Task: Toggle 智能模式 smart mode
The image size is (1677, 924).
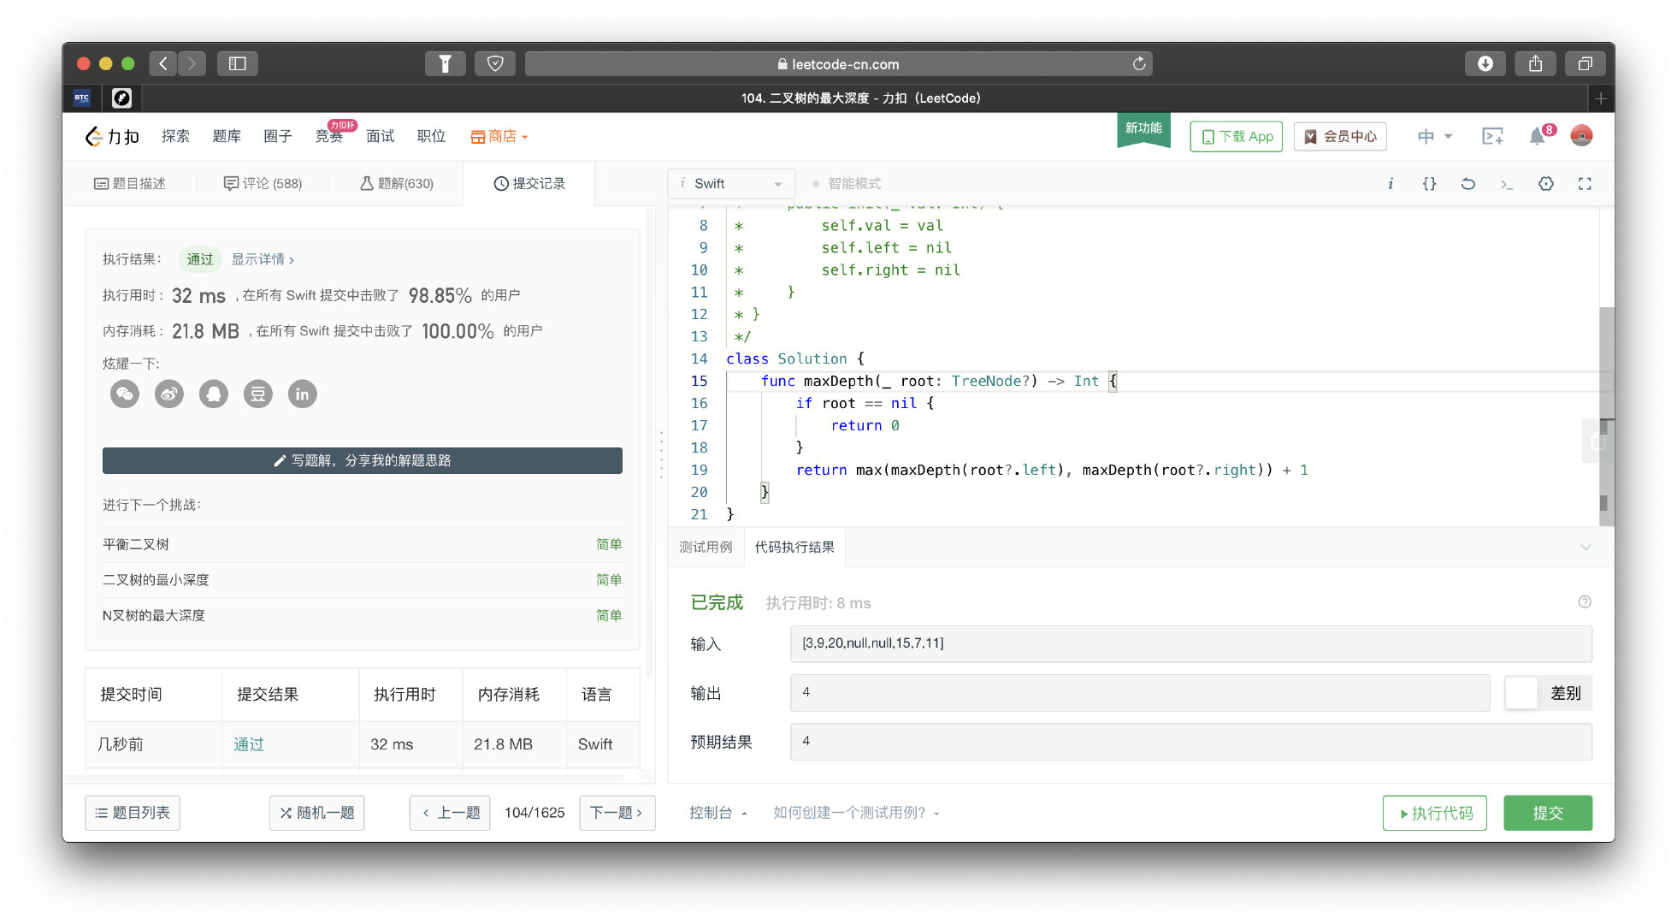Action: coord(847,183)
